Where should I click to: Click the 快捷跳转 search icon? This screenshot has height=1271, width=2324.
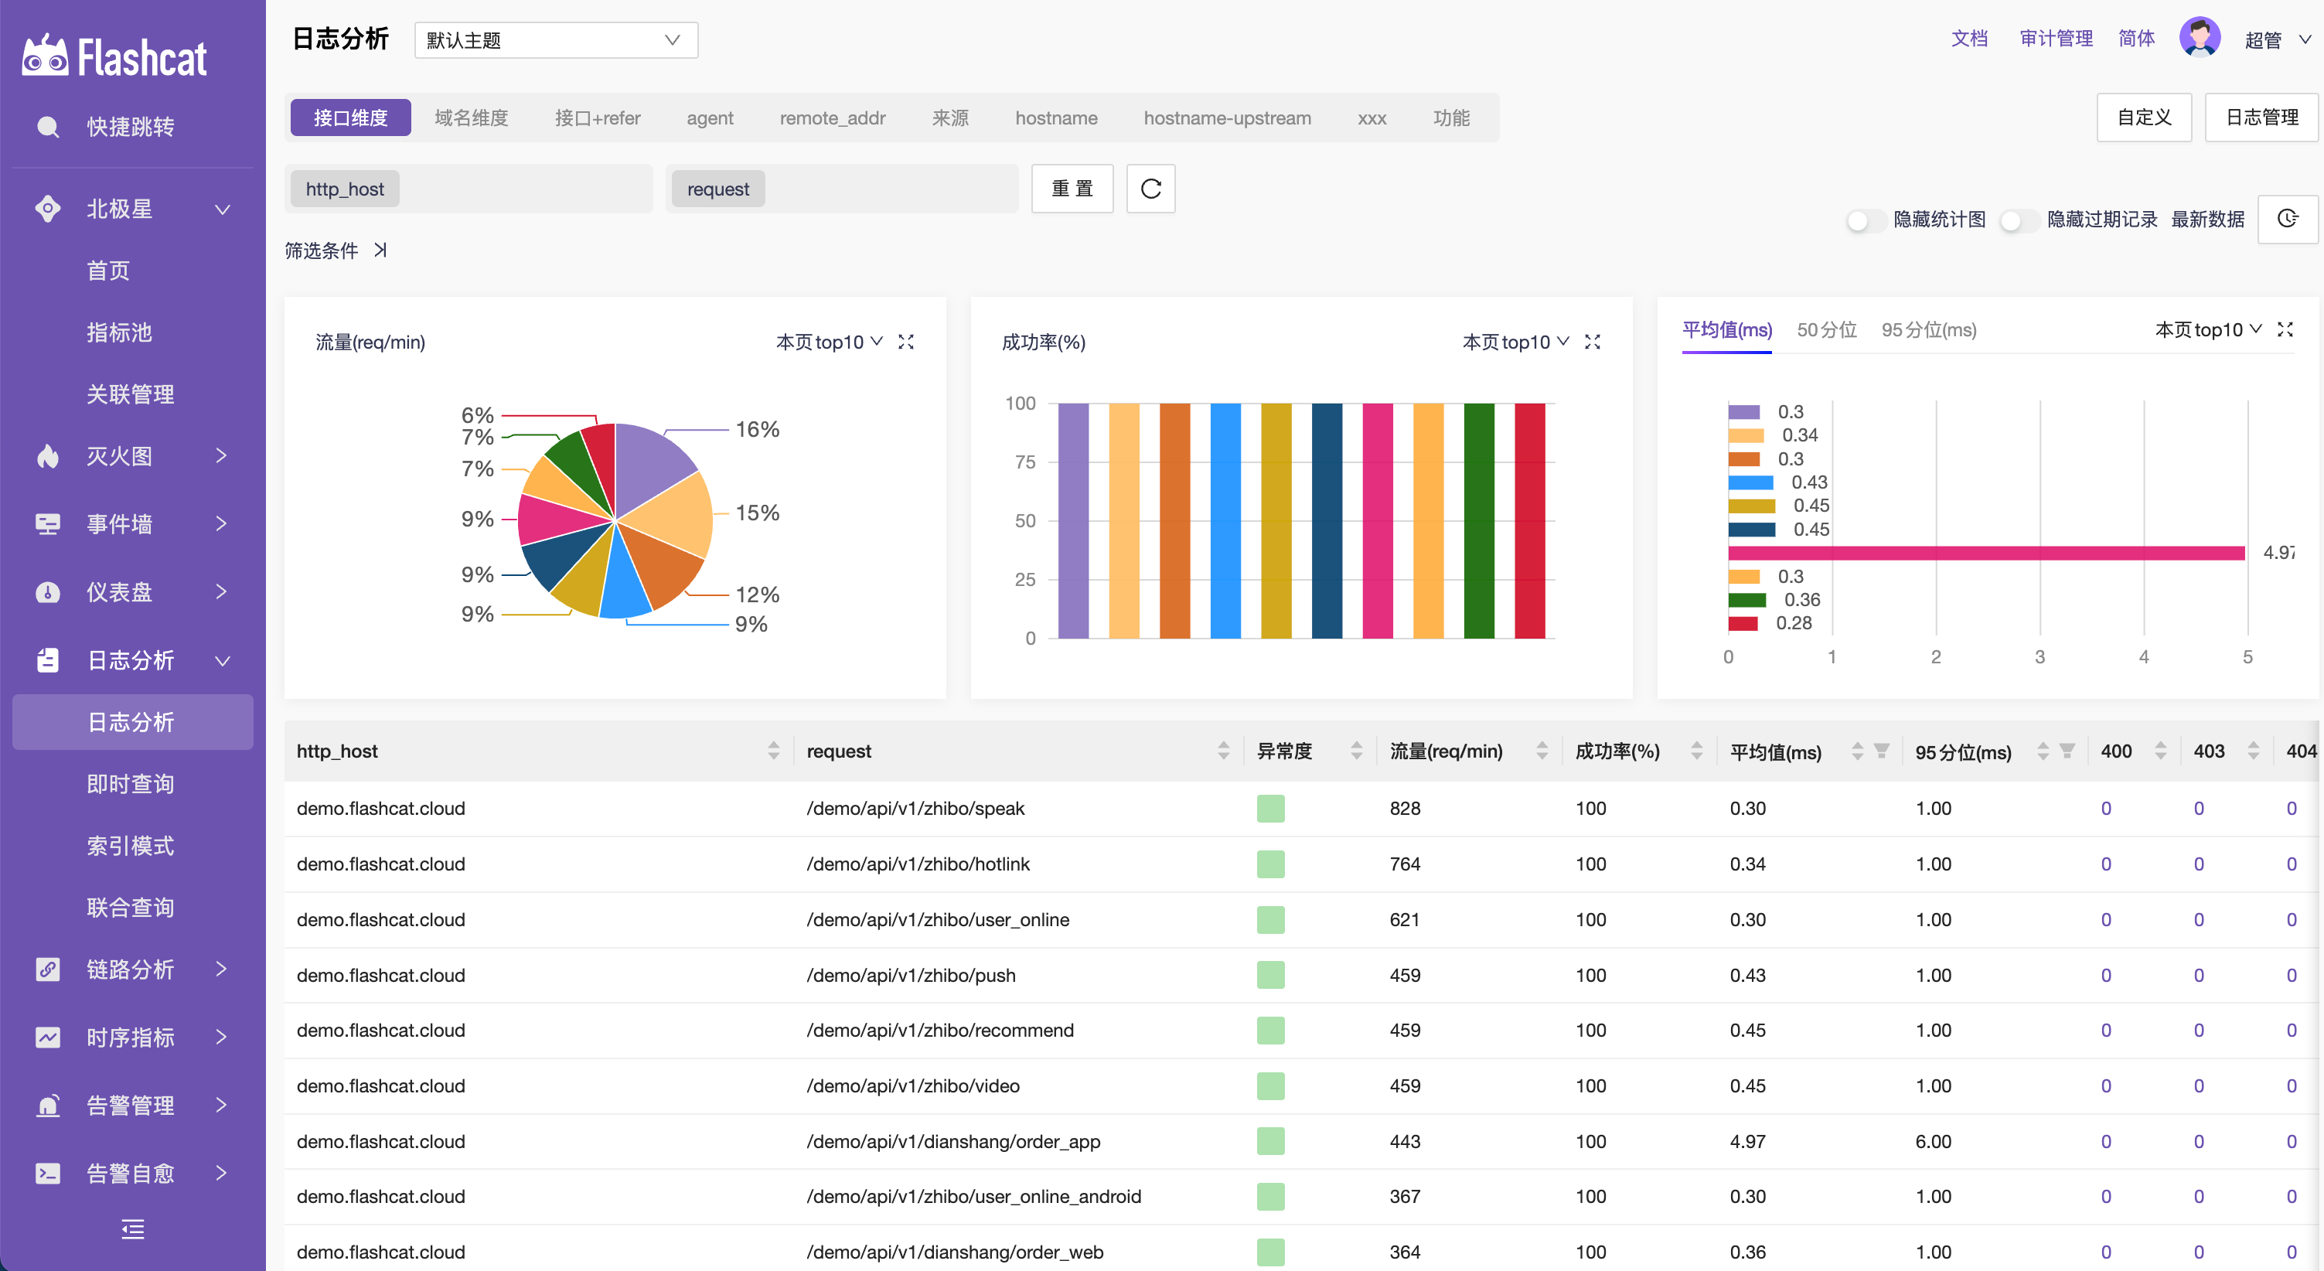[x=48, y=126]
